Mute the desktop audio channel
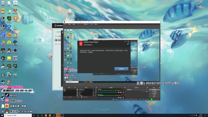208x117 pixels. pyautogui.click(x=121, y=93)
